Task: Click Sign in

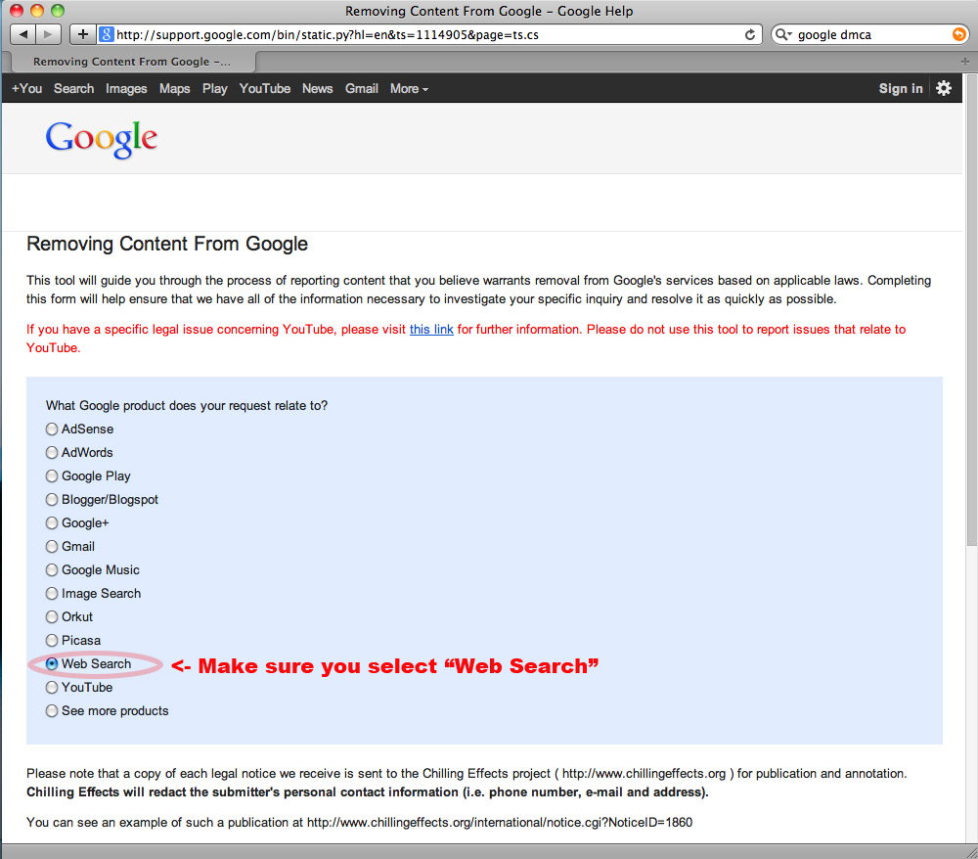Action: 900,88
